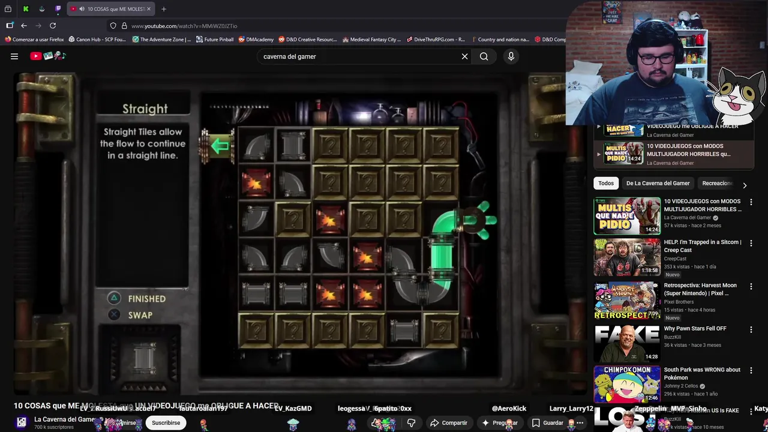Clear the search box with the X
This screenshot has height=432, width=768.
464,56
